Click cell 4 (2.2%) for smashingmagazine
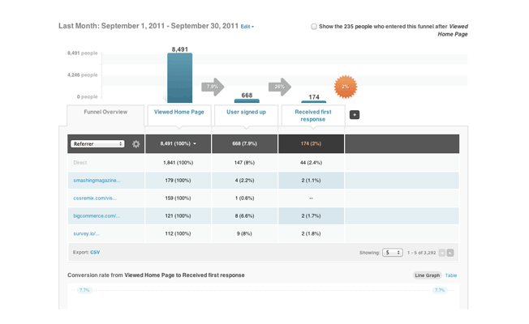The image size is (529, 324). coord(244,181)
